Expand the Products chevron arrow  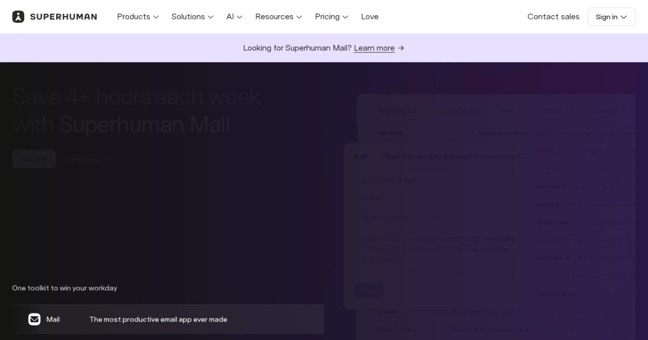pyautogui.click(x=156, y=17)
